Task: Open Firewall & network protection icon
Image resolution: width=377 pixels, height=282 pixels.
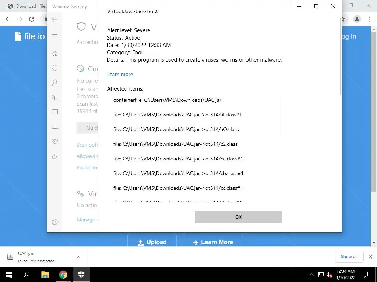Action: click(55, 97)
